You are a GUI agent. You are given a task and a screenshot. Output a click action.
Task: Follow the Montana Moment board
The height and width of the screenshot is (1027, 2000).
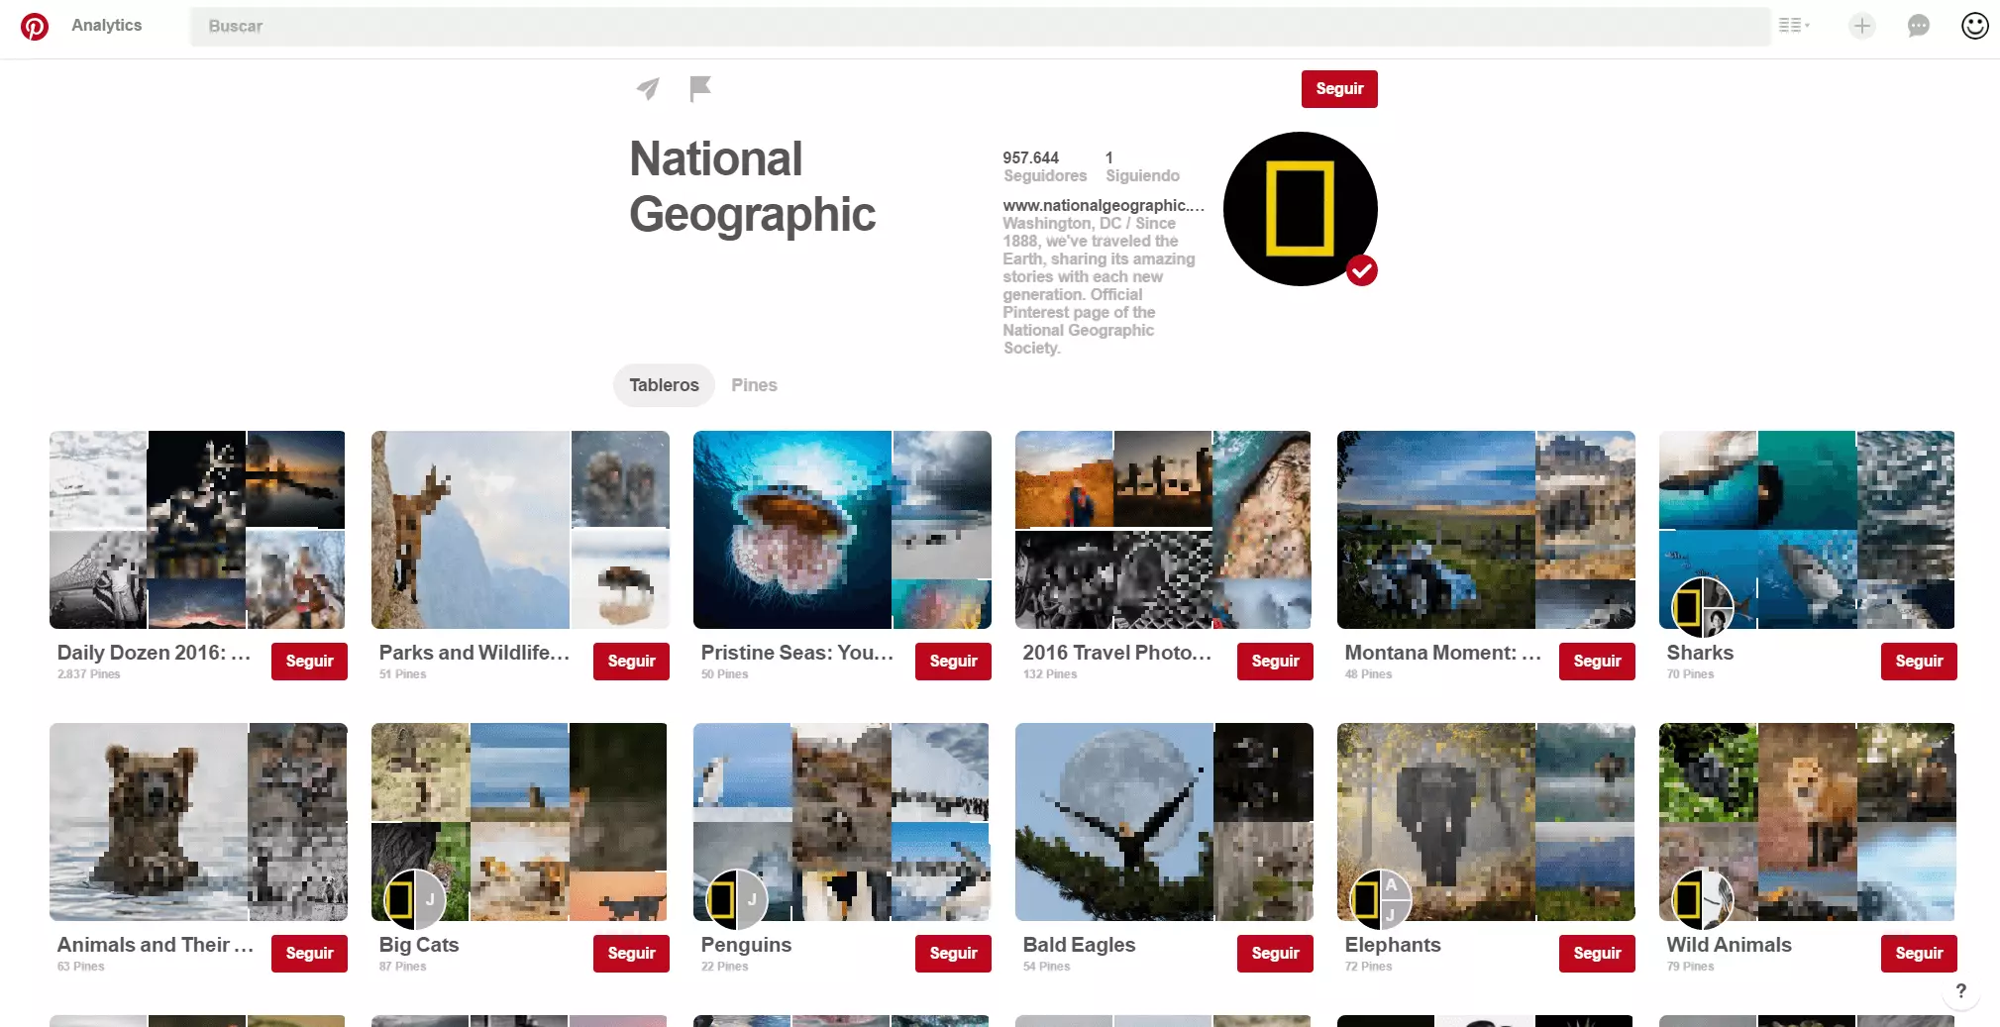1597,662
